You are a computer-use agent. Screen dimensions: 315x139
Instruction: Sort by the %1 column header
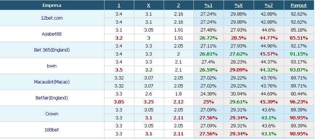(209, 5)
